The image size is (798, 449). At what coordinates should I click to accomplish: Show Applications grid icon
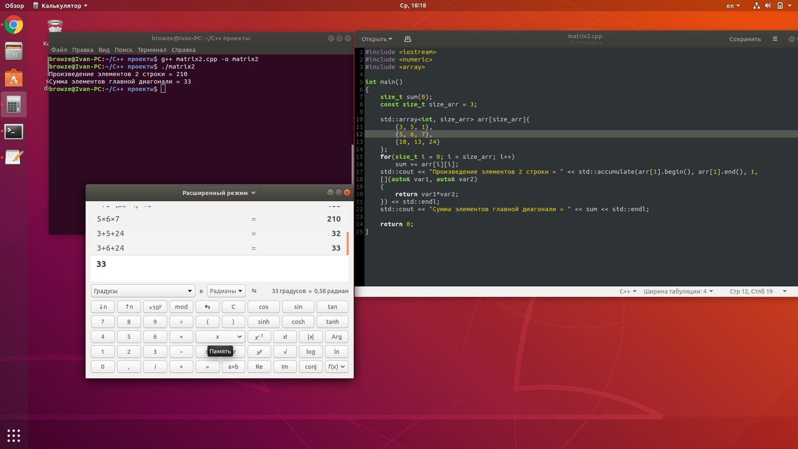[14, 435]
